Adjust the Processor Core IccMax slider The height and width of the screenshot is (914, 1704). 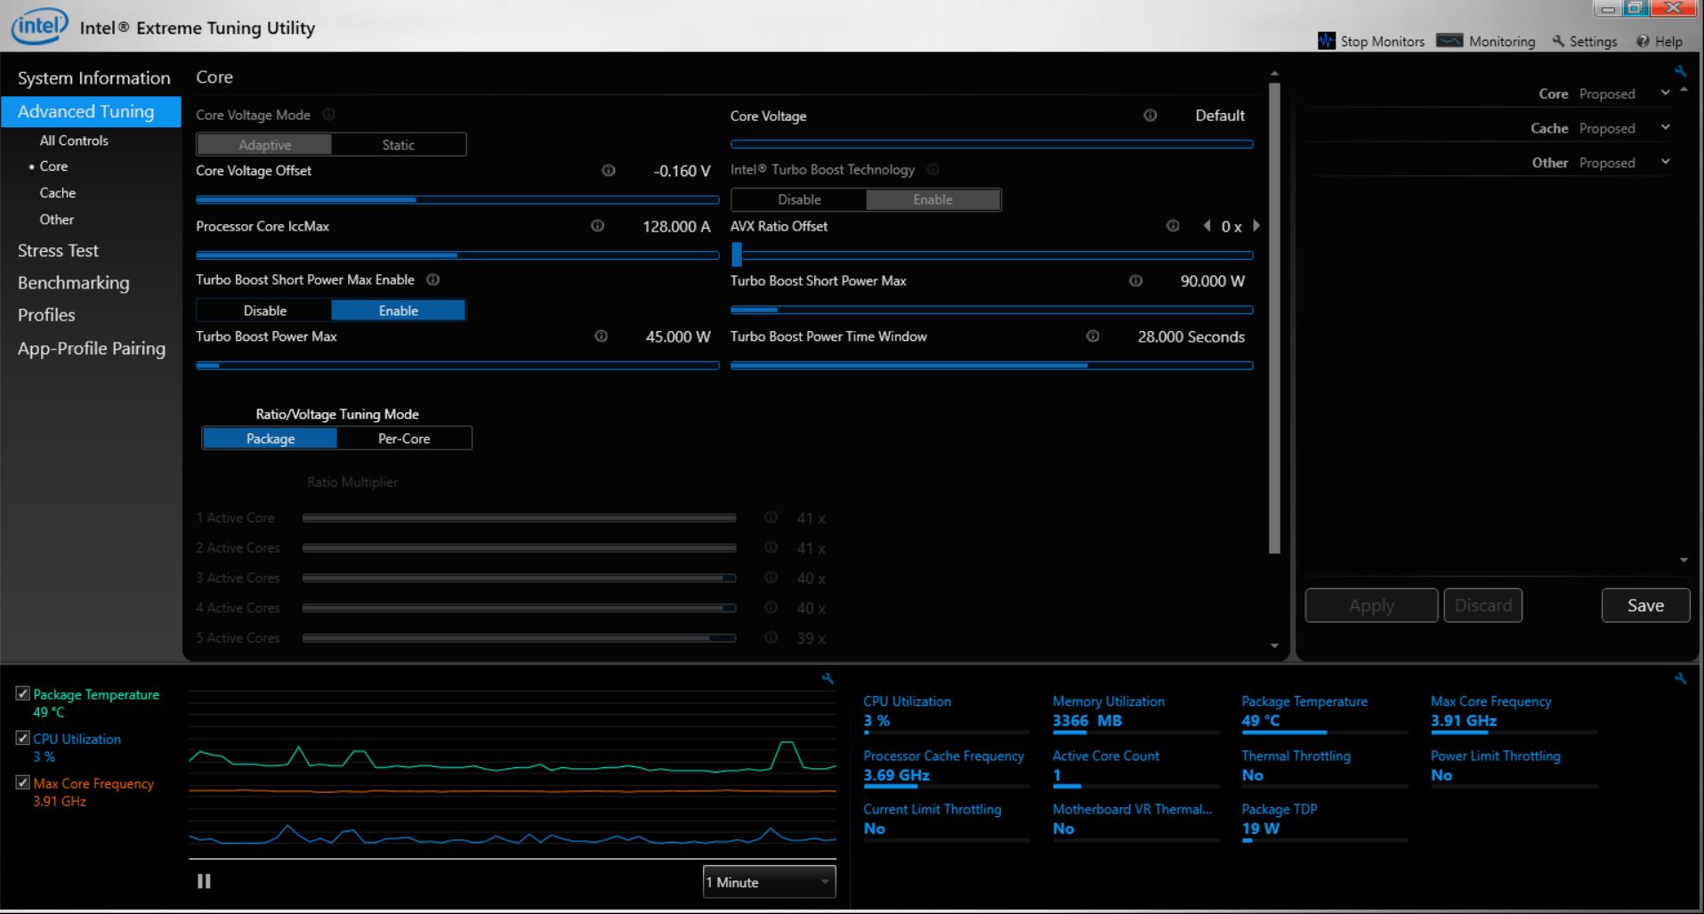pos(457,255)
